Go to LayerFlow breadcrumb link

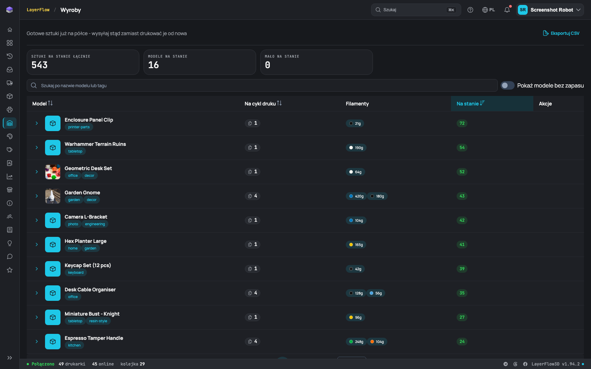(x=38, y=10)
